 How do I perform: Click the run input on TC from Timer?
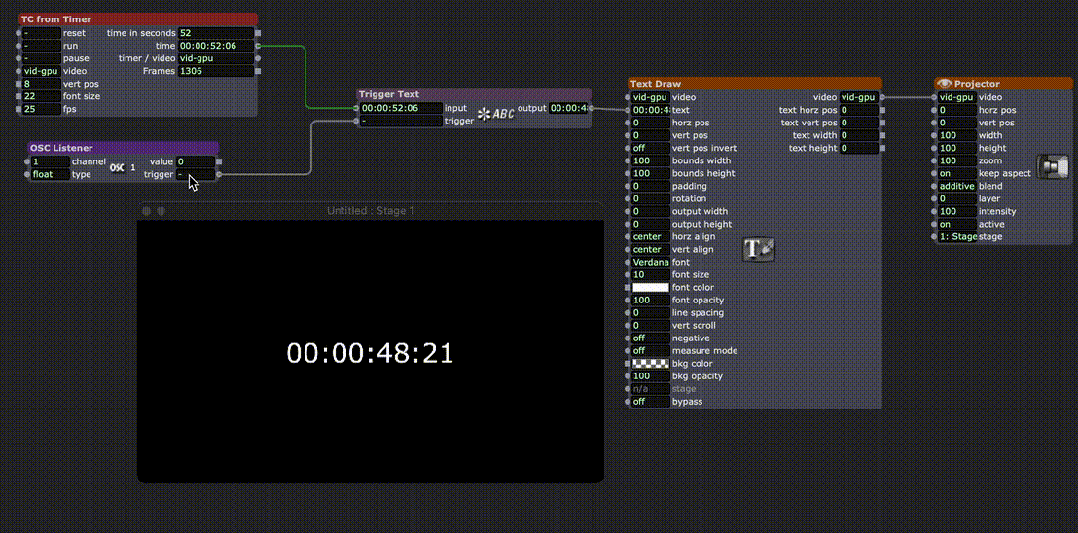click(x=41, y=46)
